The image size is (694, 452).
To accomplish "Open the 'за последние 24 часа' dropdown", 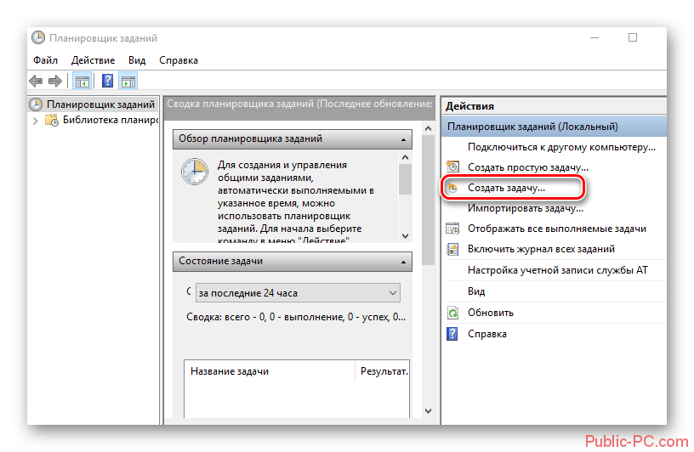I will click(x=392, y=293).
